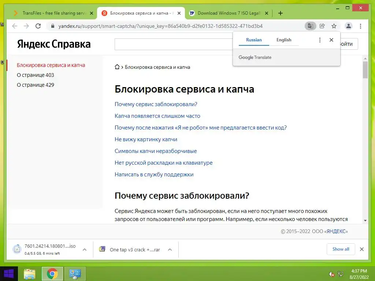Select English in the translate popup
This screenshot has width=375, height=281.
pos(284,40)
